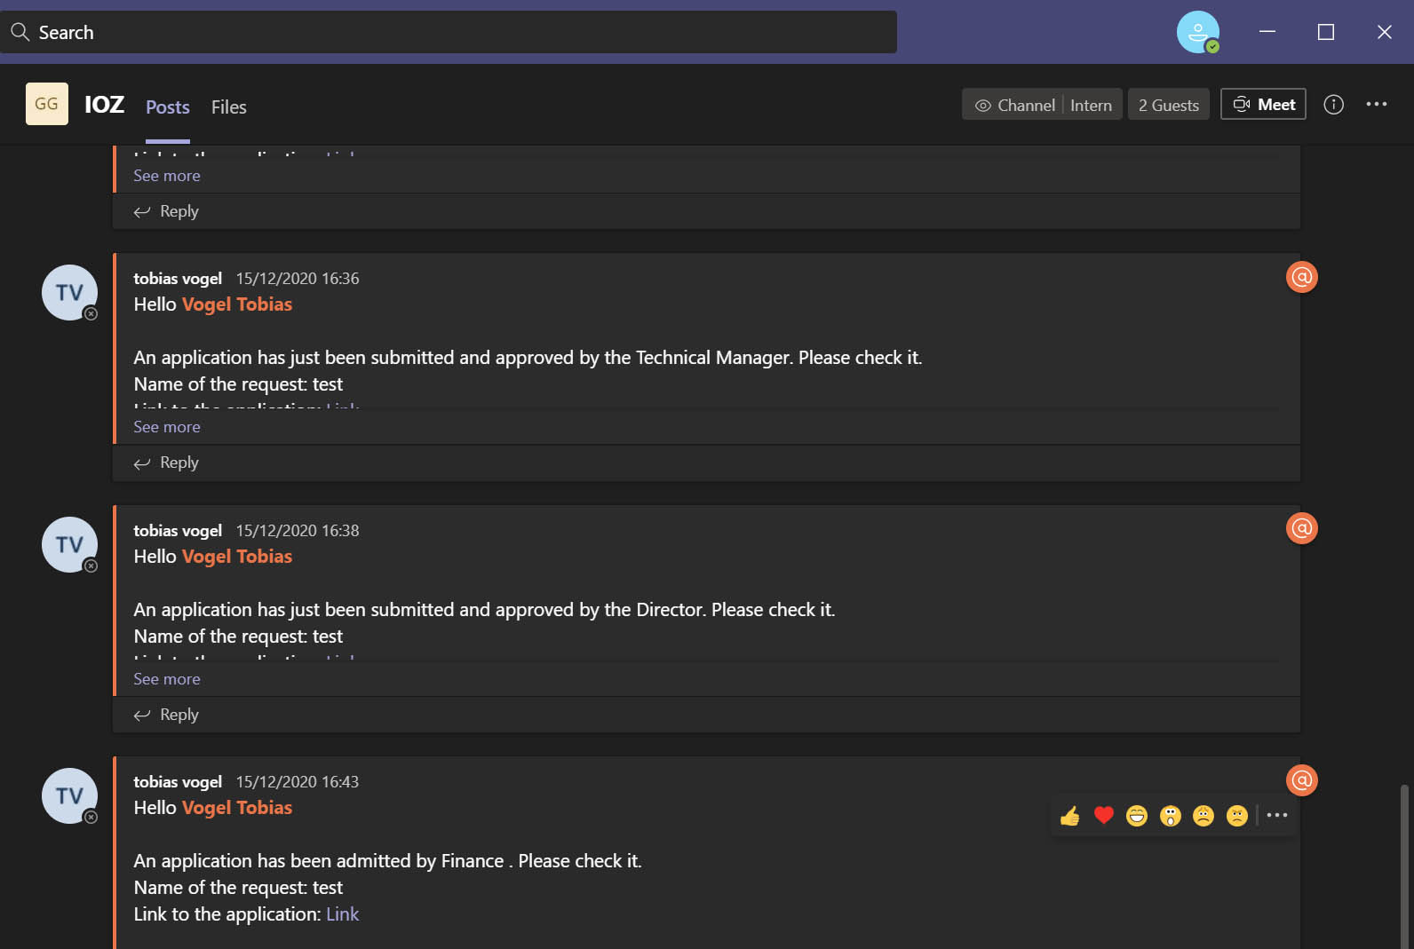React with laughing face emoji
The width and height of the screenshot is (1414, 949).
1137,816
